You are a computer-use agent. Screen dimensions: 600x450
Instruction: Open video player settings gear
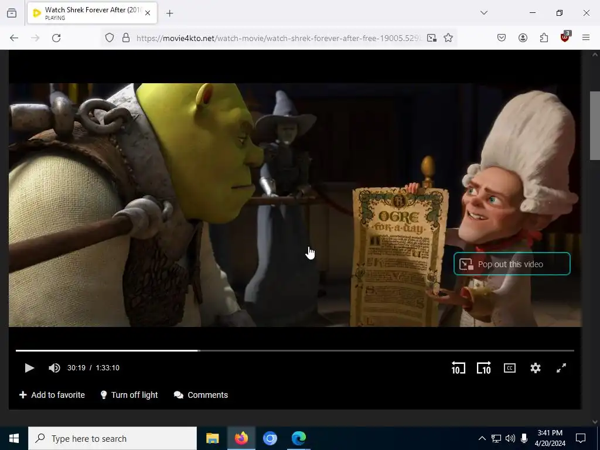pyautogui.click(x=536, y=368)
